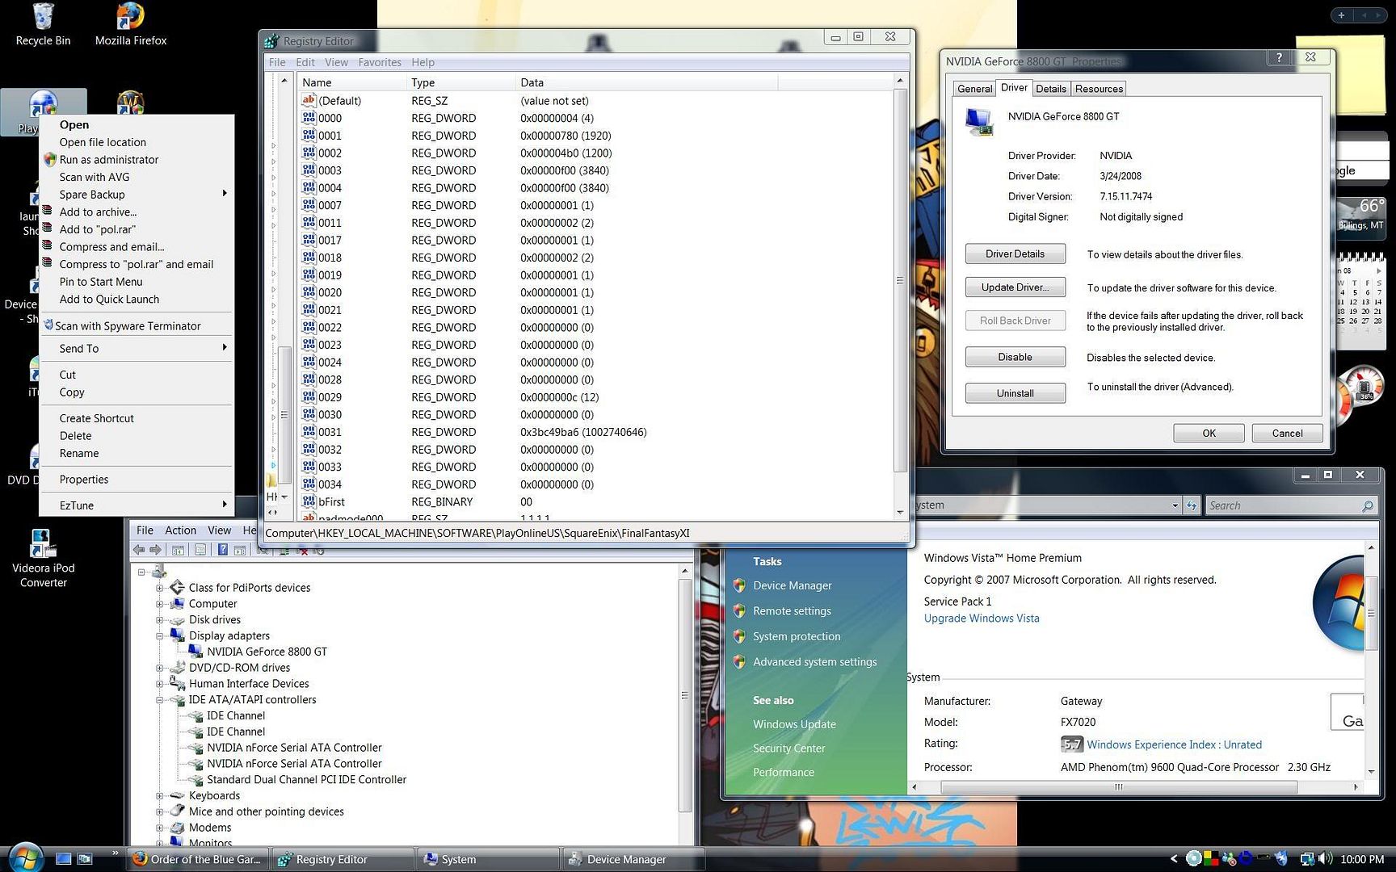
Task: Click the 0031 DWORD value icon in Registry Editor
Action: coord(309,432)
